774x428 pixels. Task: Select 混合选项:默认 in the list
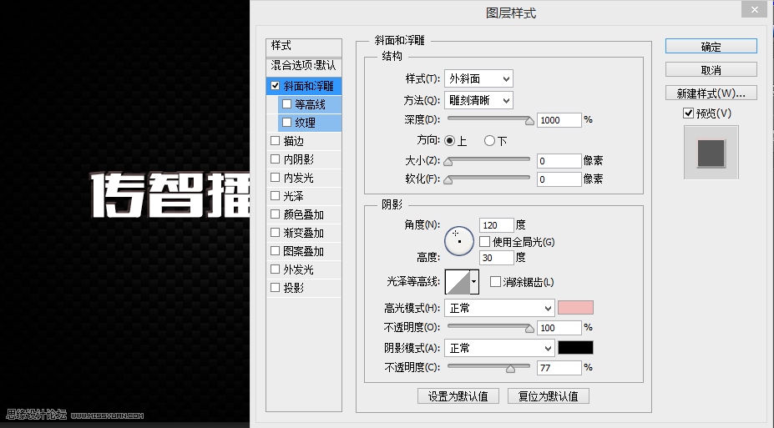(304, 66)
